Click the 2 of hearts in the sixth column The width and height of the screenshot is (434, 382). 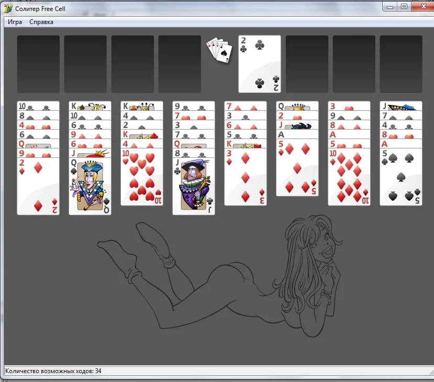point(297,115)
